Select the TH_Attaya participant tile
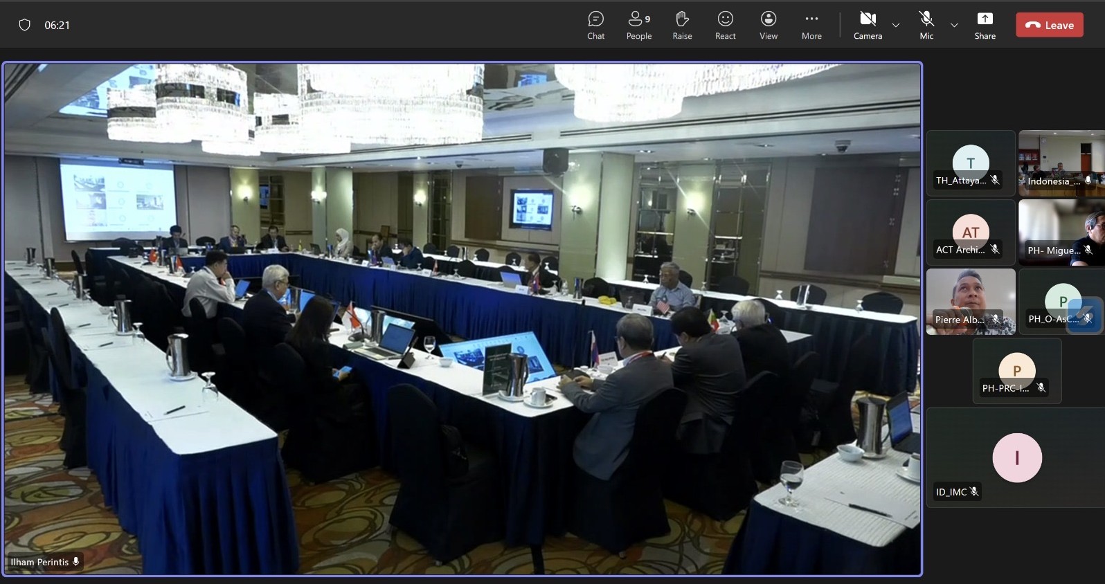Image resolution: width=1105 pixels, height=584 pixels. pyautogui.click(x=970, y=163)
